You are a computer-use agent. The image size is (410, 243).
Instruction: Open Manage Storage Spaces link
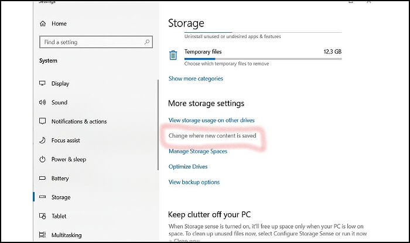(x=197, y=151)
